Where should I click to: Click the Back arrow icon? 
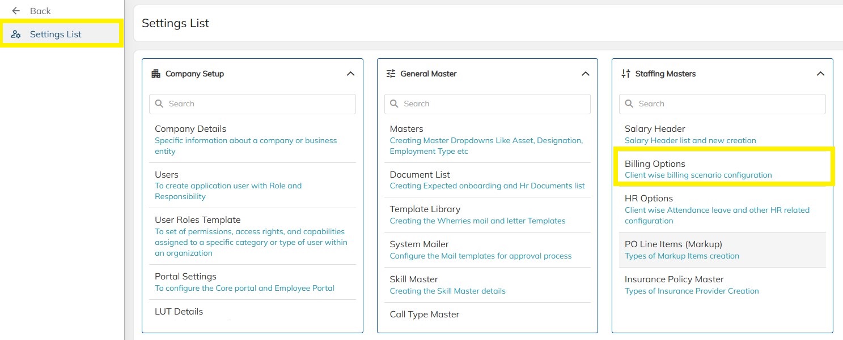tap(16, 11)
